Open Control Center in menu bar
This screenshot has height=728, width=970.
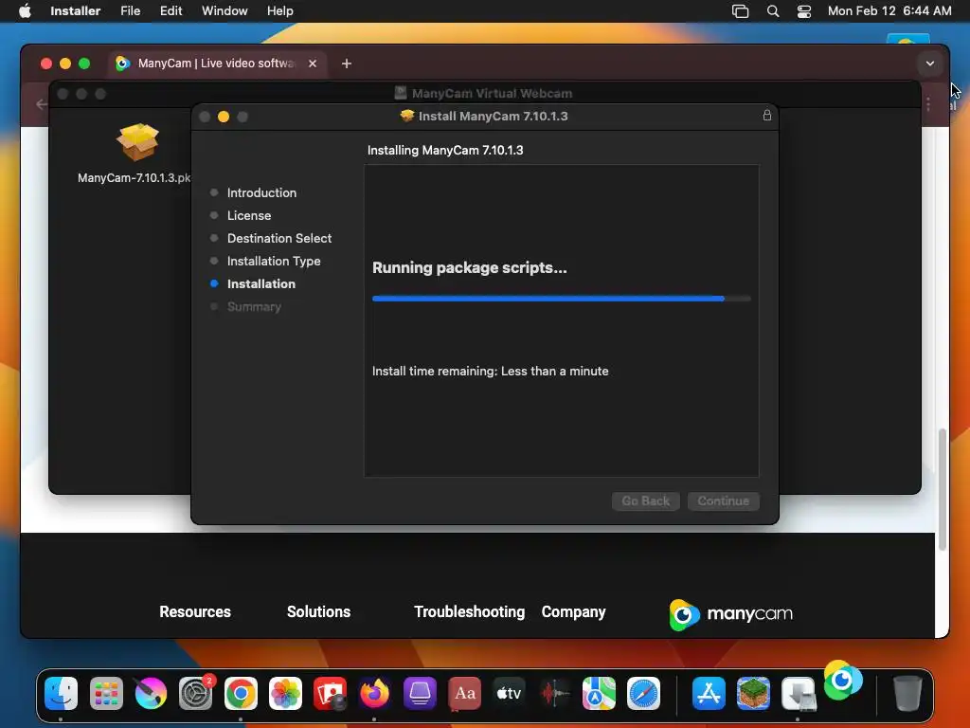[803, 11]
